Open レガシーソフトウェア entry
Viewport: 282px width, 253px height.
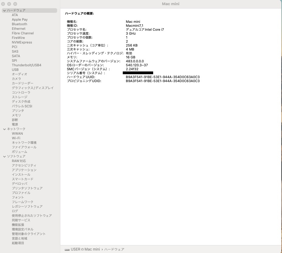27,206
